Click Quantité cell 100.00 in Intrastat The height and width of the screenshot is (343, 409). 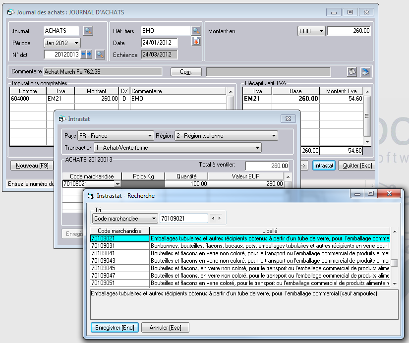tap(186, 184)
